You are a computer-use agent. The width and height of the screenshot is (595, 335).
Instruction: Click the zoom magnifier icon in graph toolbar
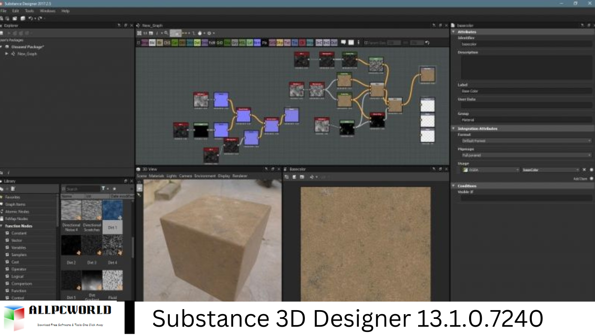click(166, 33)
